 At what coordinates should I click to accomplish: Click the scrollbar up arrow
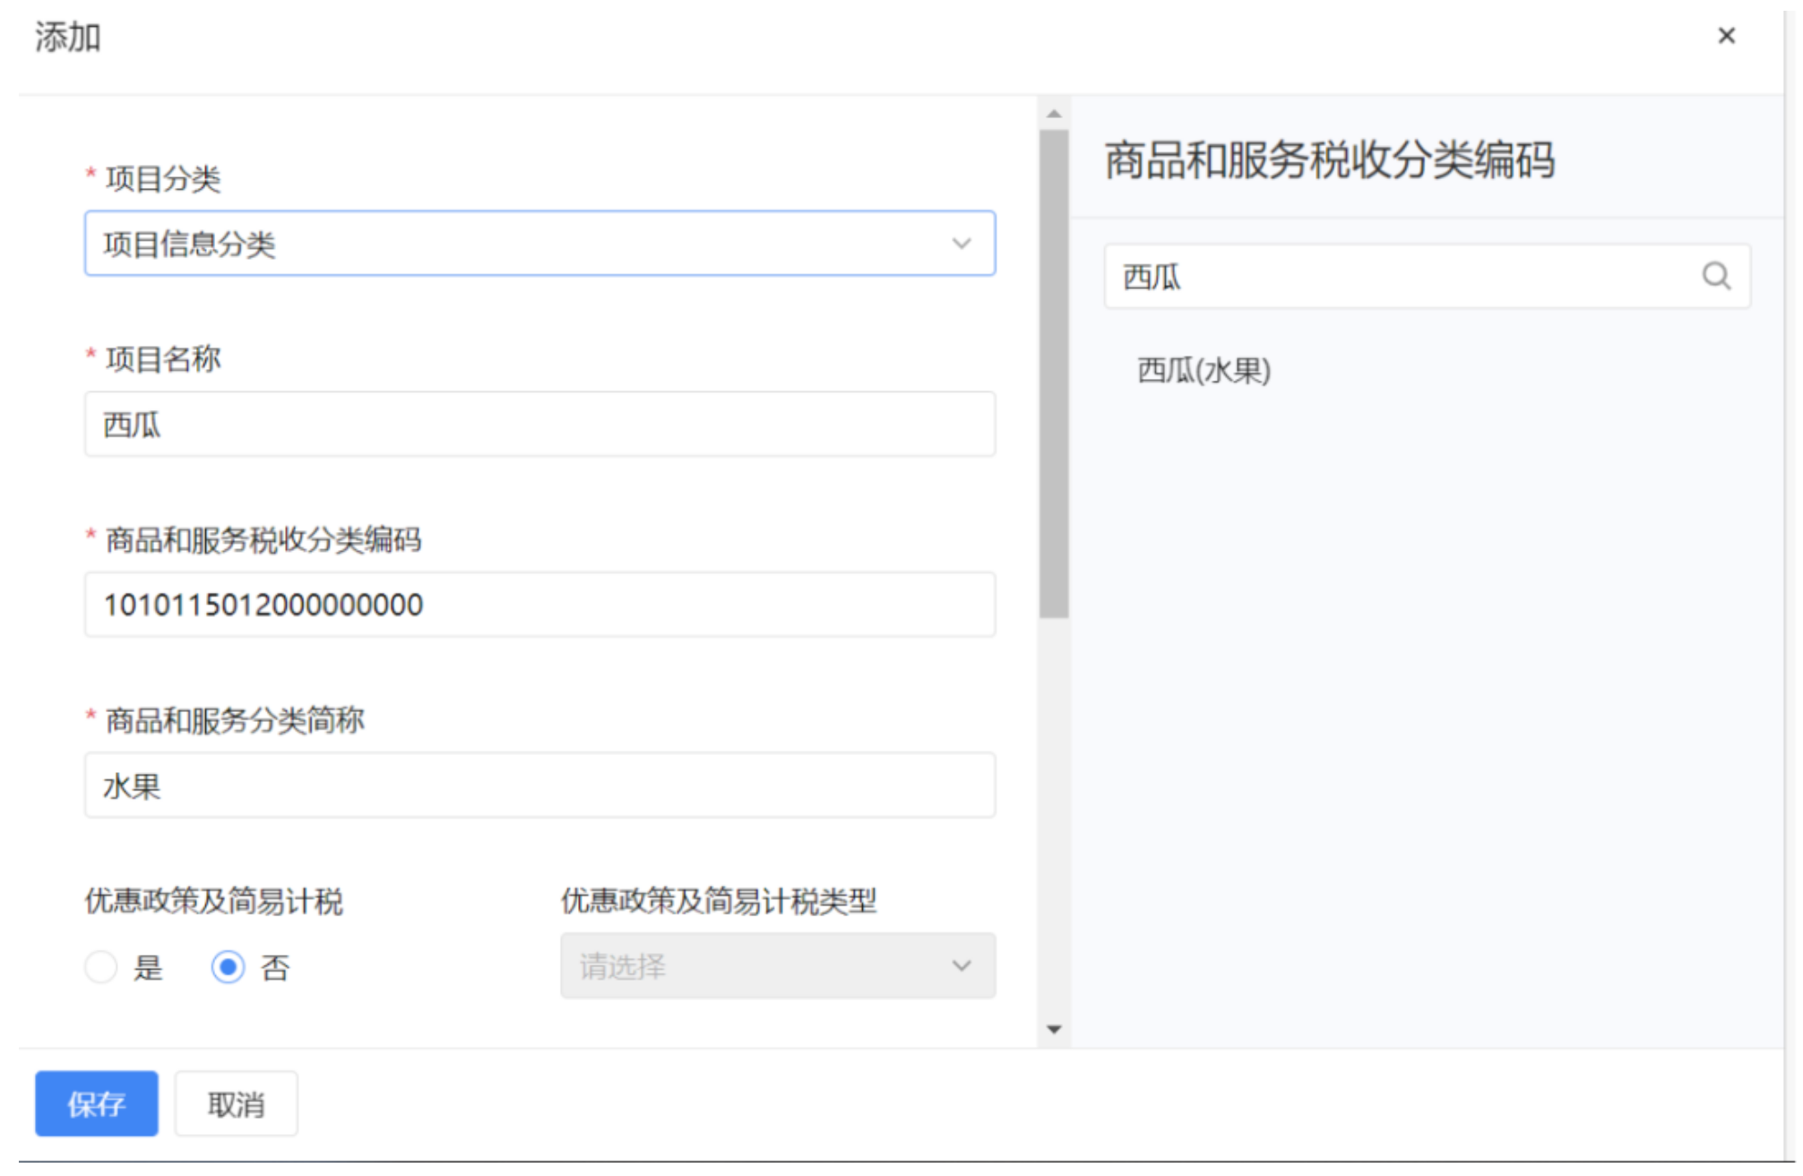pyautogui.click(x=1054, y=114)
